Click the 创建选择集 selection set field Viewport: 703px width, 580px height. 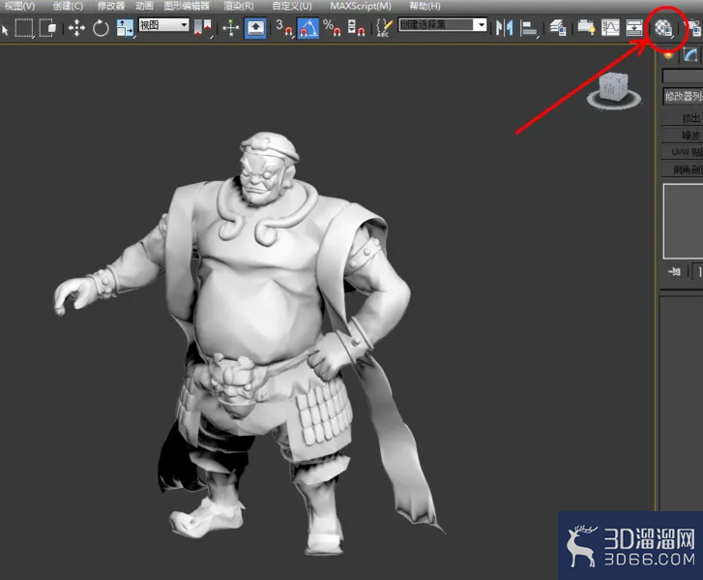click(x=435, y=24)
